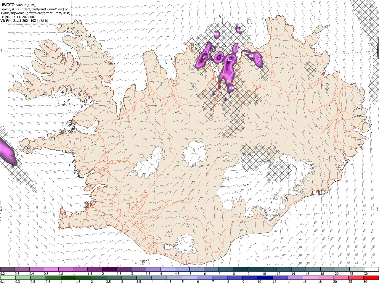Click the '0.1' label under the rain scale
Screen dimensions: 379x284
pos(2,282)
